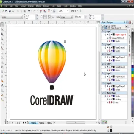
Task: Click the Undo arrow icon
Action: coord(29,11)
